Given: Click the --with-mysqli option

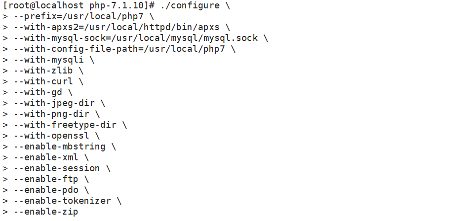Looking at the screenshot, I should point(48,60).
